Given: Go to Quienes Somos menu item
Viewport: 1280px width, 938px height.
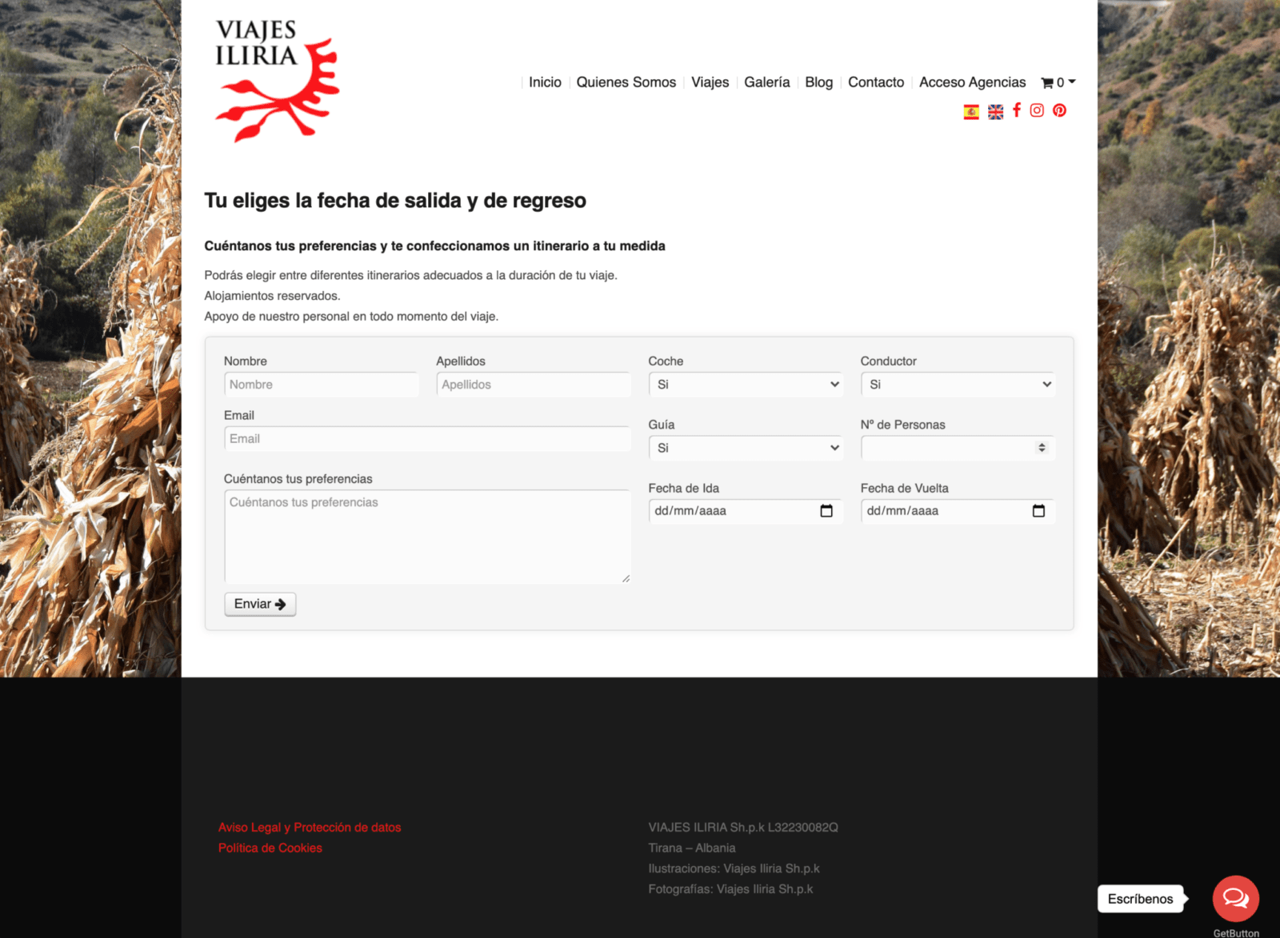Looking at the screenshot, I should coord(626,82).
